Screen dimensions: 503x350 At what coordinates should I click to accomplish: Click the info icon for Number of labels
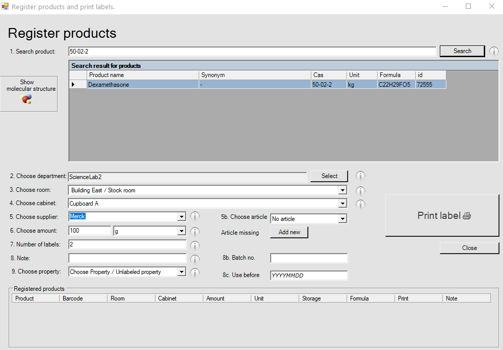pyautogui.click(x=195, y=245)
